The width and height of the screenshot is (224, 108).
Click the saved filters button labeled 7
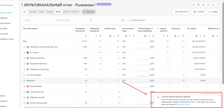123,20
